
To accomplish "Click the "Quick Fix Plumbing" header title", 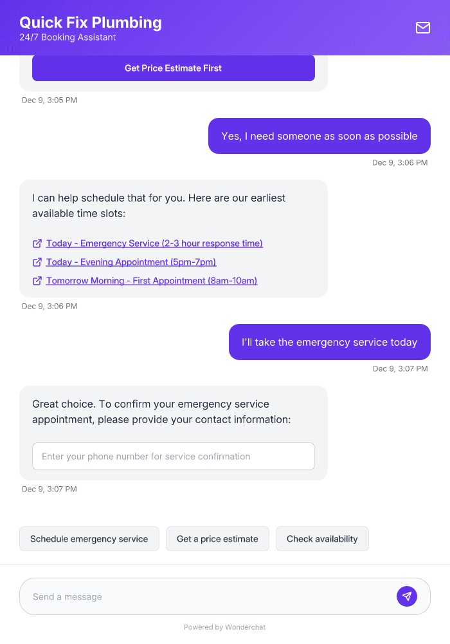I will (90, 23).
